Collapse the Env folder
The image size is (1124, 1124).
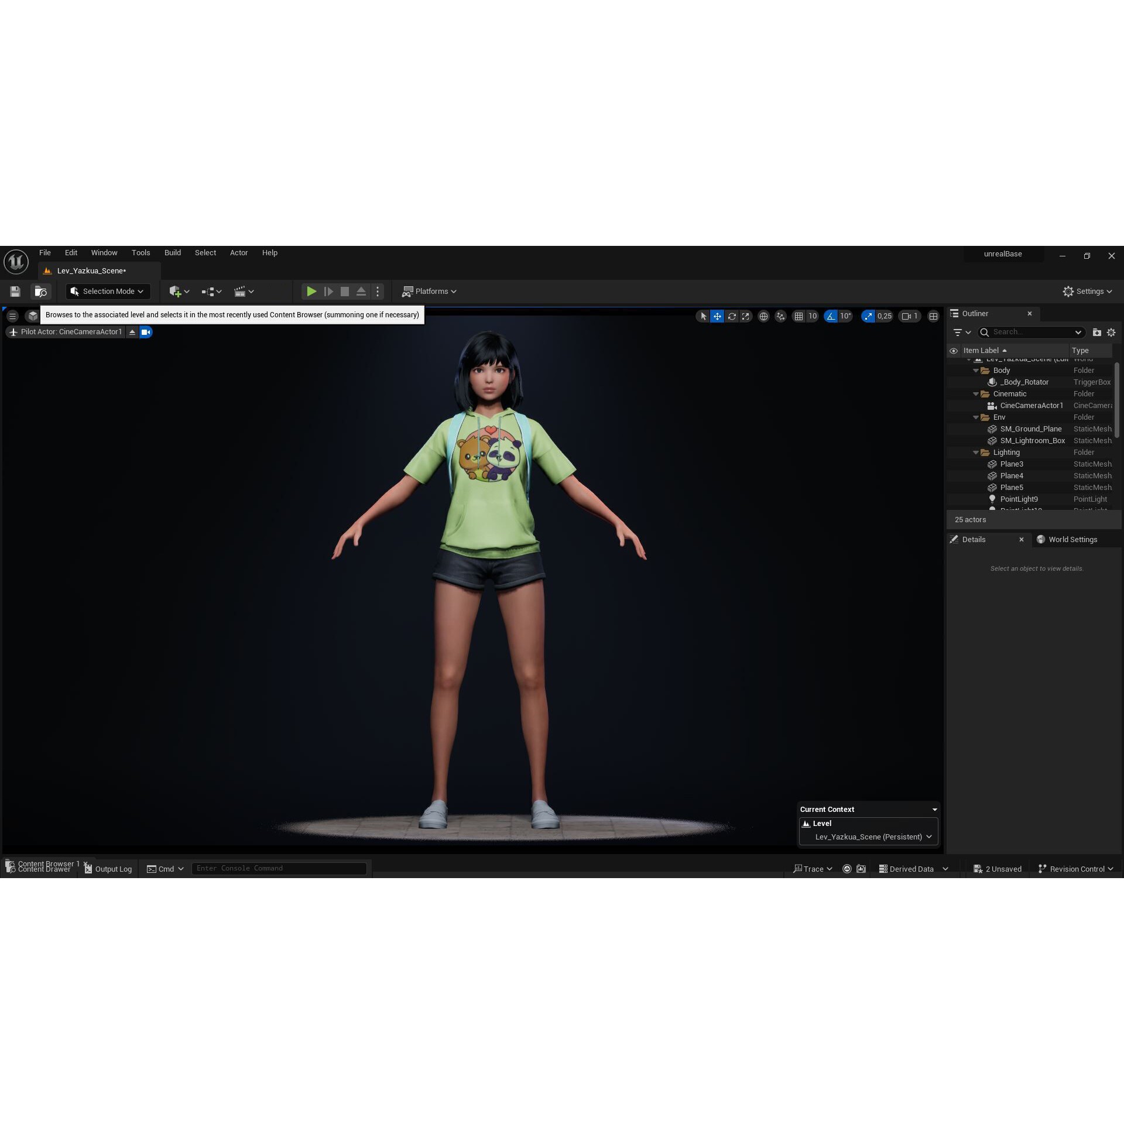click(975, 417)
